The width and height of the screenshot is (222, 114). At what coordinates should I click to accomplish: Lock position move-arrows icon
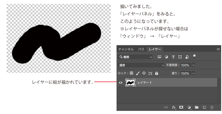click(x=144, y=73)
